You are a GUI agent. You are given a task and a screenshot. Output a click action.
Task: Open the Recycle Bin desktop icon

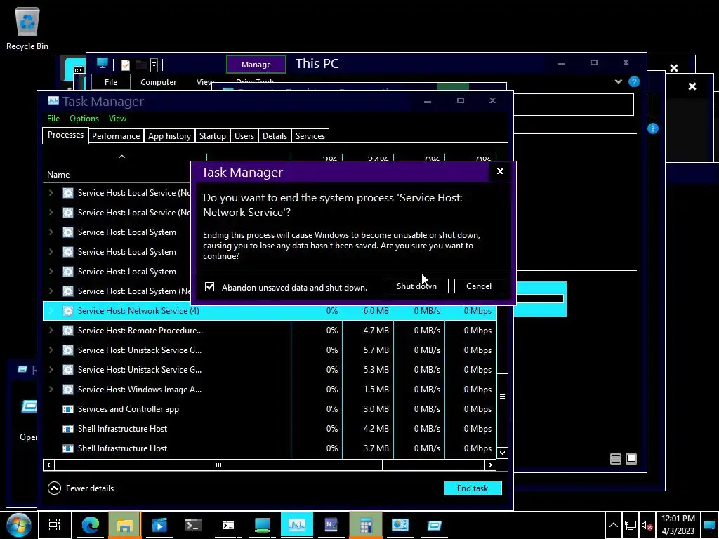[x=27, y=28]
